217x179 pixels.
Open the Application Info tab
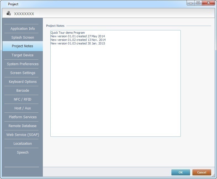(x=23, y=29)
